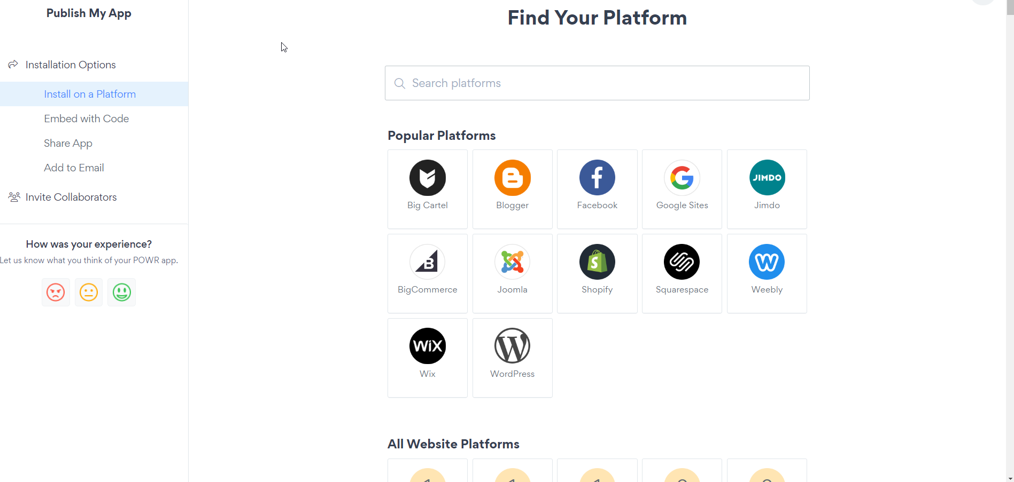
Task: Rate experience with the angry red face
Action: click(56, 293)
